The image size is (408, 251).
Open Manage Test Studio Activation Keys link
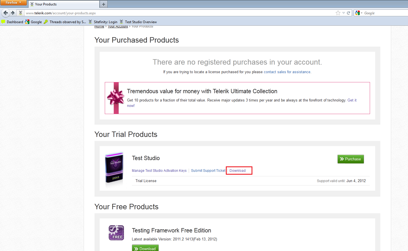point(159,171)
